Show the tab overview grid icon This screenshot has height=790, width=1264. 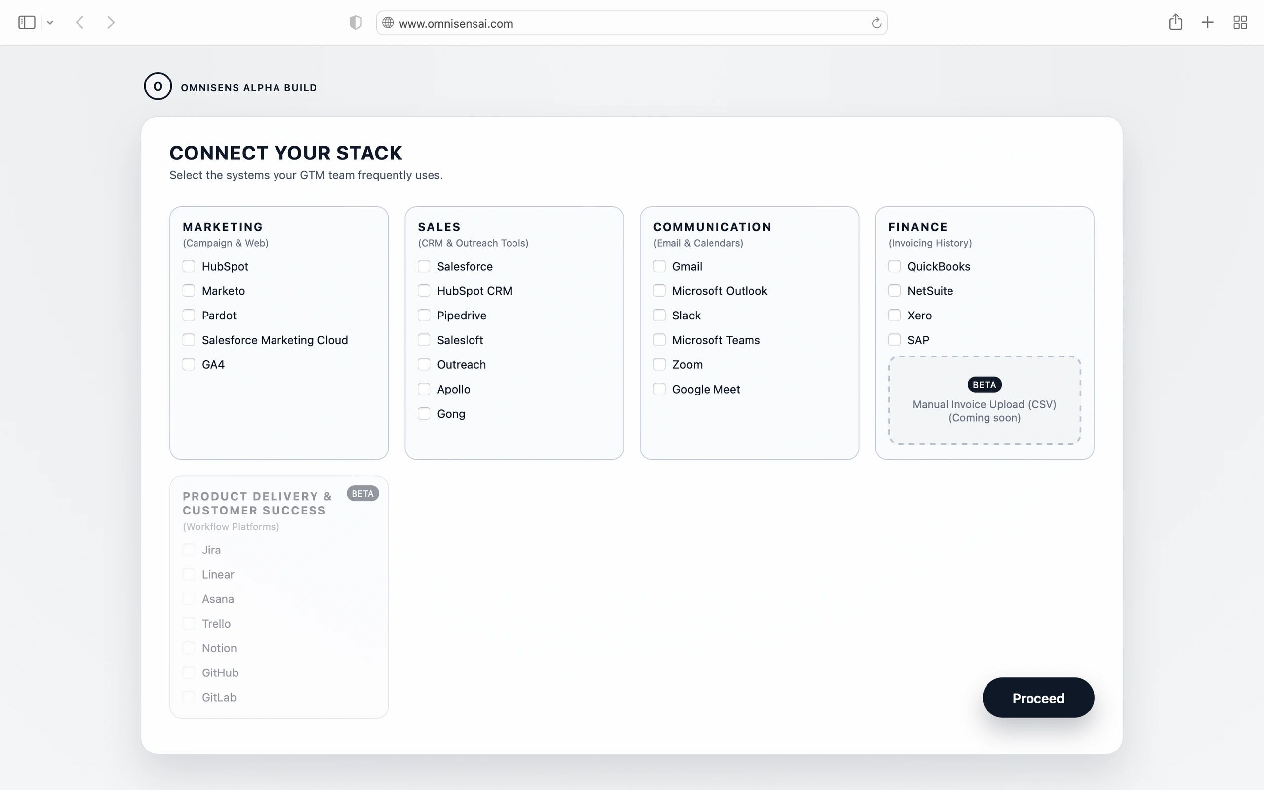1240,23
